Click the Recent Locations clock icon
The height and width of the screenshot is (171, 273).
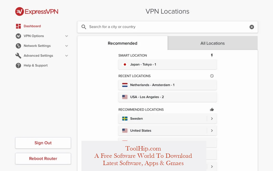coord(212,76)
